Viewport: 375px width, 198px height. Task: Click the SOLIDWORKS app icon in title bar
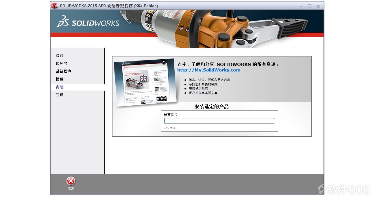[x=55, y=6]
